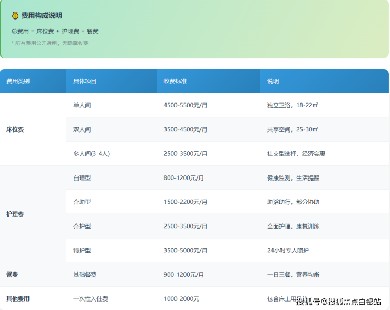Click the 搜狐号@搜狐焦点白银站 watermark link

click(338, 302)
